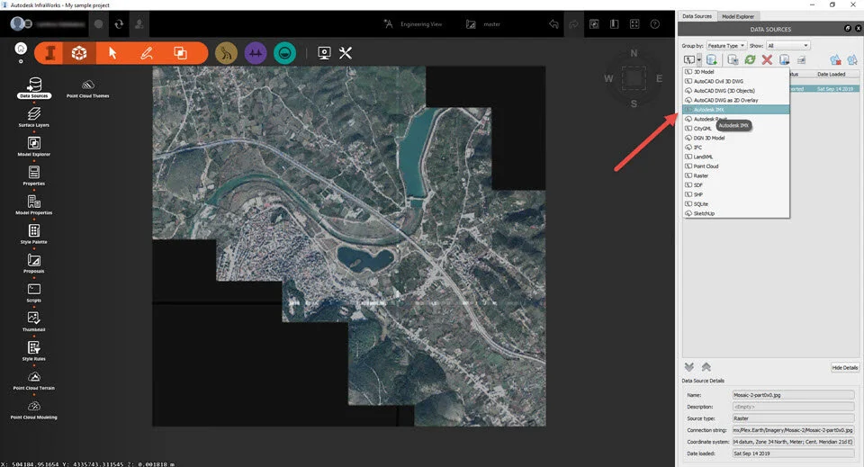Open Point Cloud Terrain tool
The image size is (864, 467).
[x=33, y=380]
